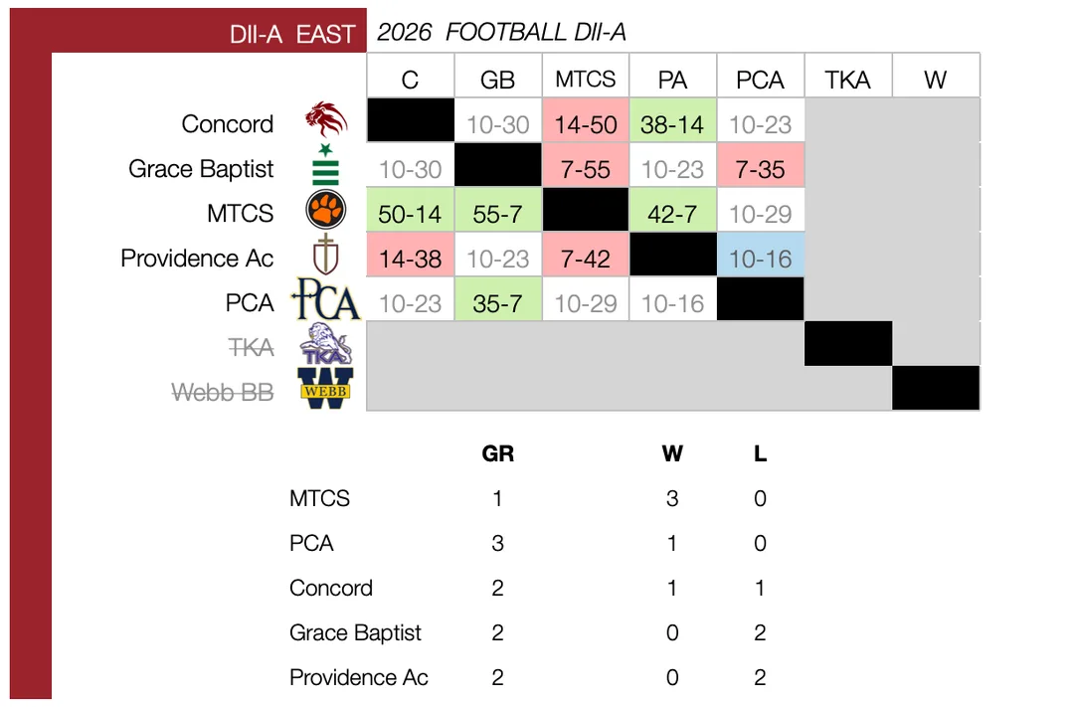
Task: Click the Providence Ac shield cross logo
Action: pyautogui.click(x=325, y=255)
